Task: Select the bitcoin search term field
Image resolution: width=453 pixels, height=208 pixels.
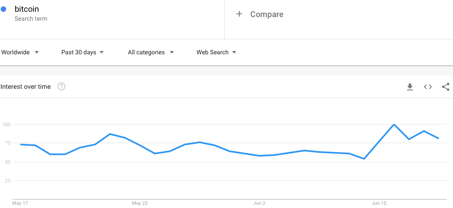Action: [112, 14]
